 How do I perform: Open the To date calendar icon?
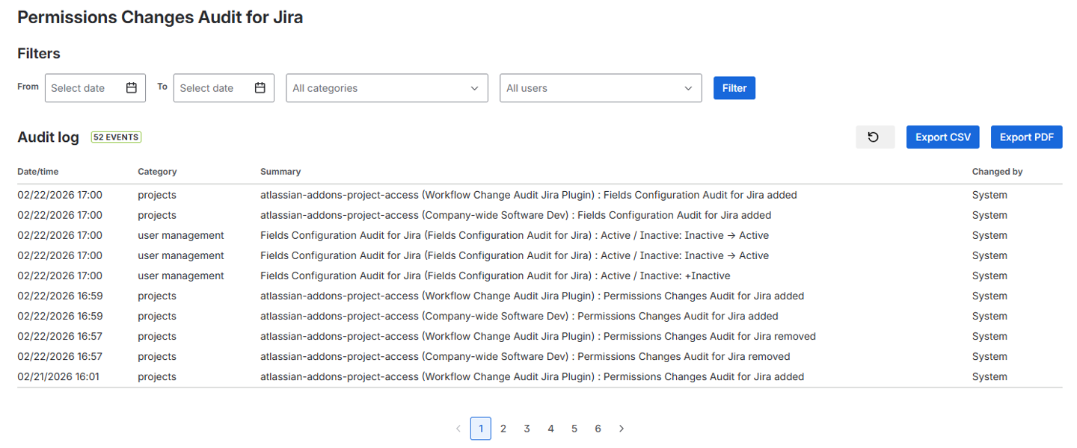[x=260, y=88]
